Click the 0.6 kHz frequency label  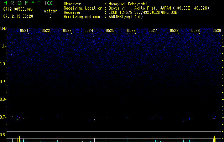pyautogui.click(x=2, y=135)
